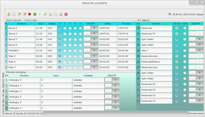The width and height of the screenshot is (205, 117).
Task: Toggle the ON/OFF switch for Bancal 1
Action: click(x=91, y=28)
